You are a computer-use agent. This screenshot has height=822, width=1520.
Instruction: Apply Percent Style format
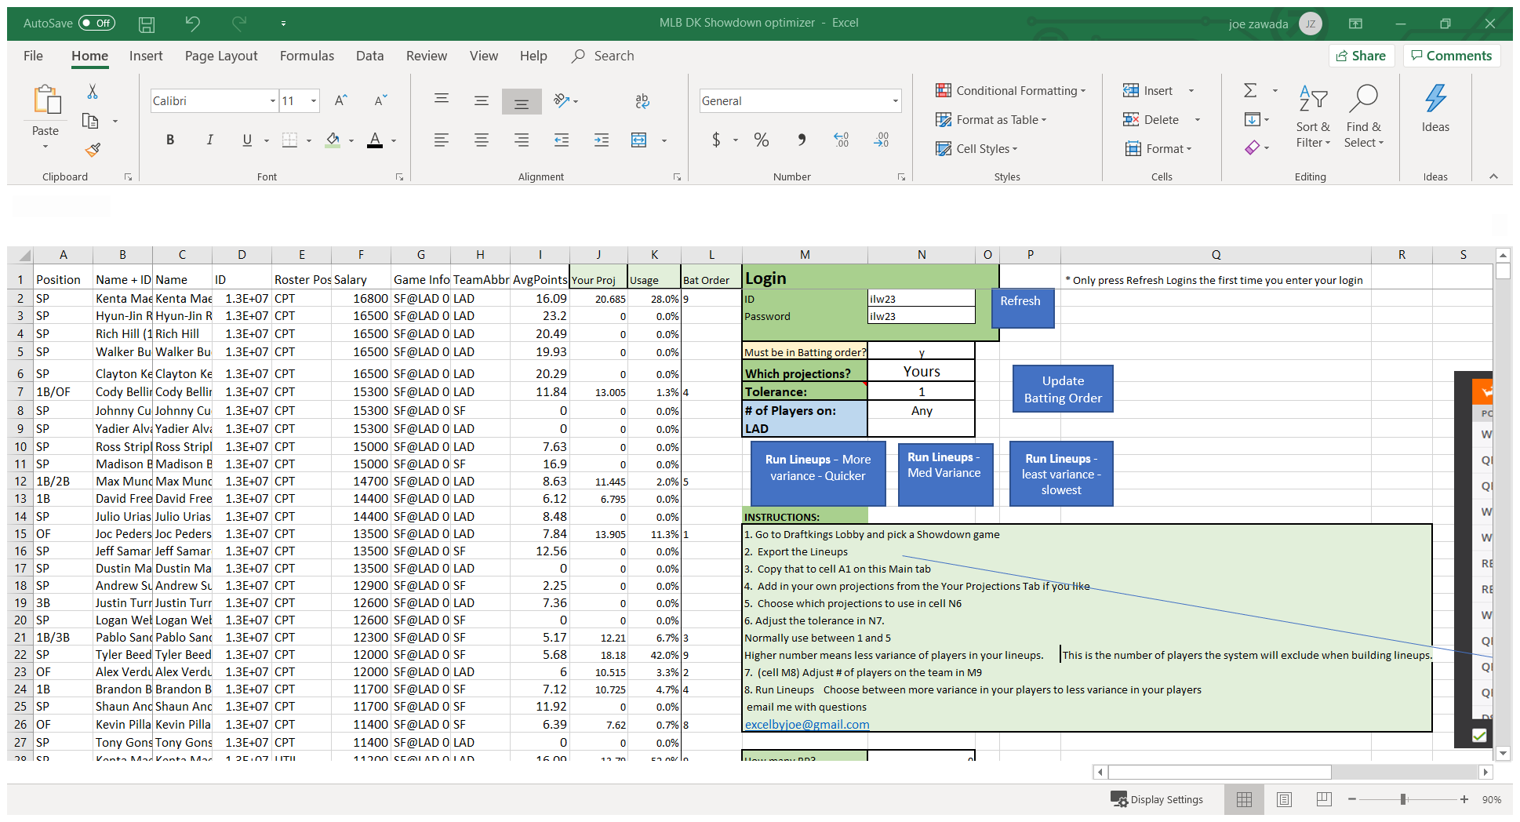(x=761, y=140)
